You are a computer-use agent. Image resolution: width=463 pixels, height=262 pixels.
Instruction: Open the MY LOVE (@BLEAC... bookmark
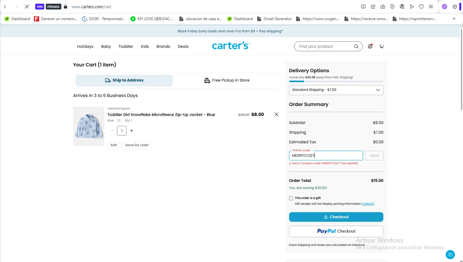[152, 19]
